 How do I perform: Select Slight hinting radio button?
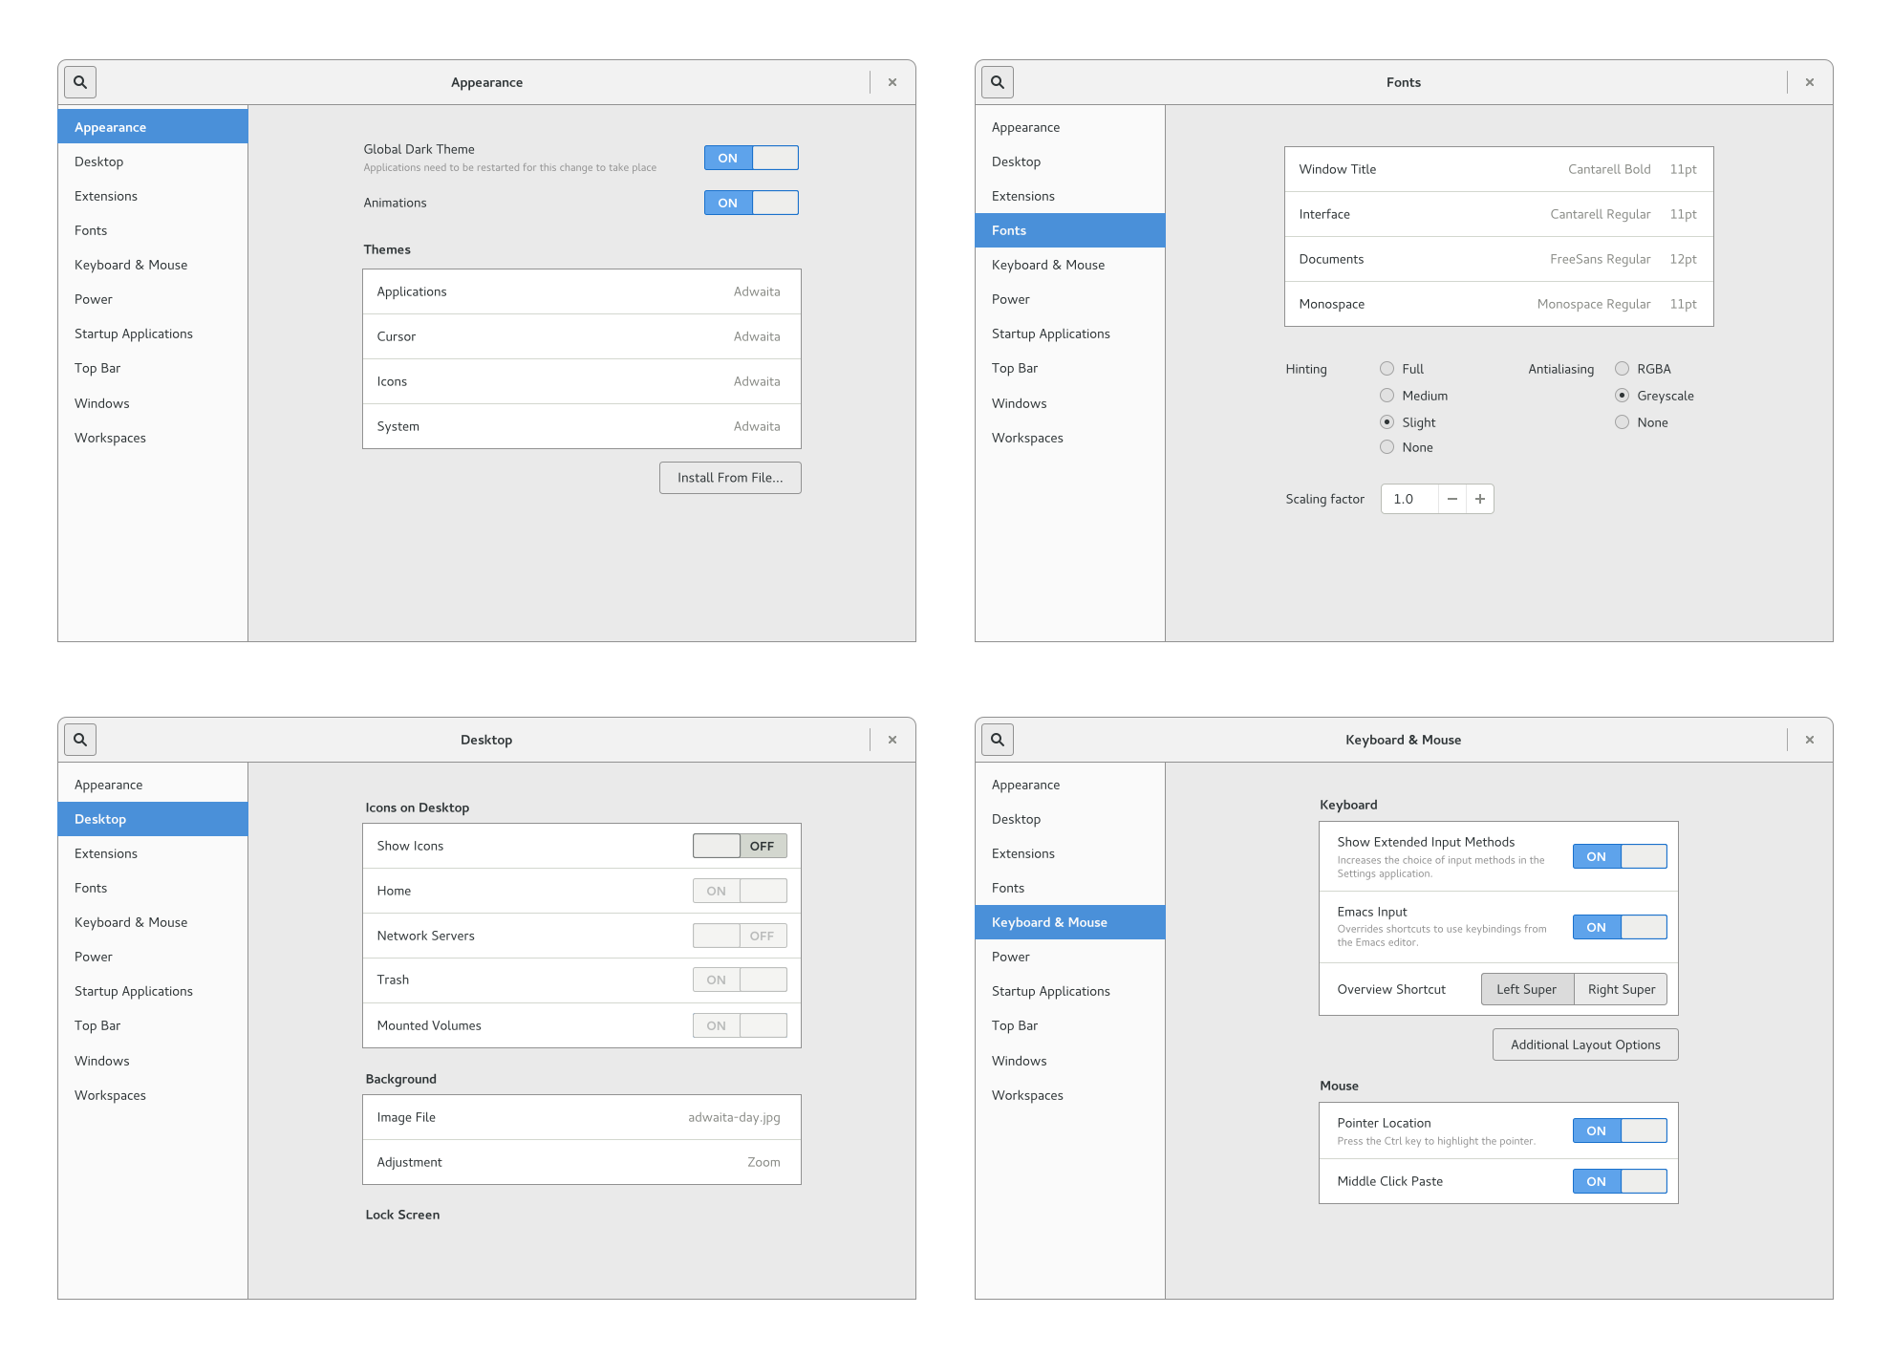point(1386,421)
